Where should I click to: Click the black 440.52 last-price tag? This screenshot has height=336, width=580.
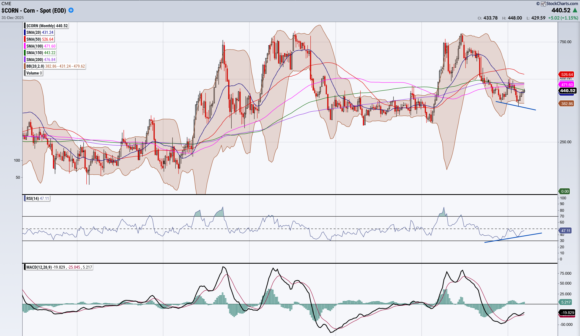click(567, 90)
